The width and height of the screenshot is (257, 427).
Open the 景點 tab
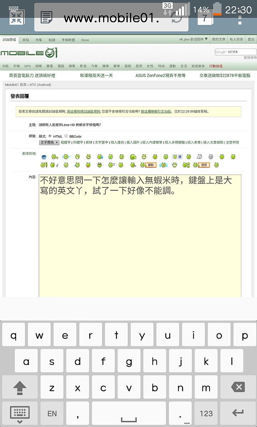26,40
